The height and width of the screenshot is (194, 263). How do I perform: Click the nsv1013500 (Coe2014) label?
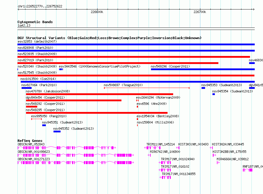tap(38, 79)
